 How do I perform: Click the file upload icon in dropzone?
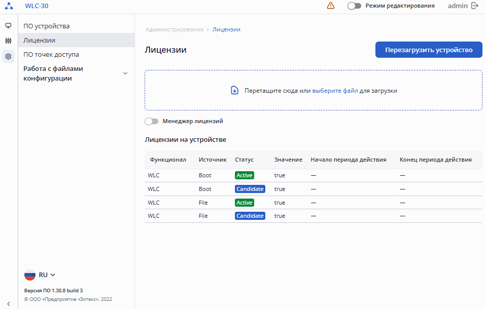pos(234,91)
